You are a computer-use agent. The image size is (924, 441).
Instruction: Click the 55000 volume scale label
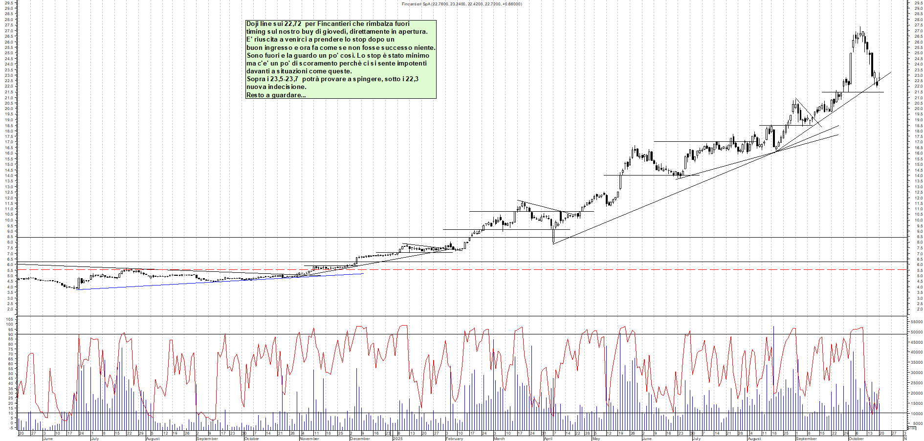tap(916, 322)
